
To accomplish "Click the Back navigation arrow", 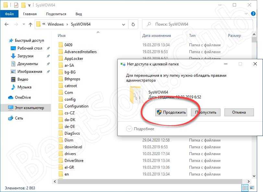I will pyautogui.click(x=6, y=24).
